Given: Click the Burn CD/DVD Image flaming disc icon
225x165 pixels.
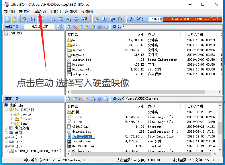Looking at the screenshot, I should pos(85,19).
